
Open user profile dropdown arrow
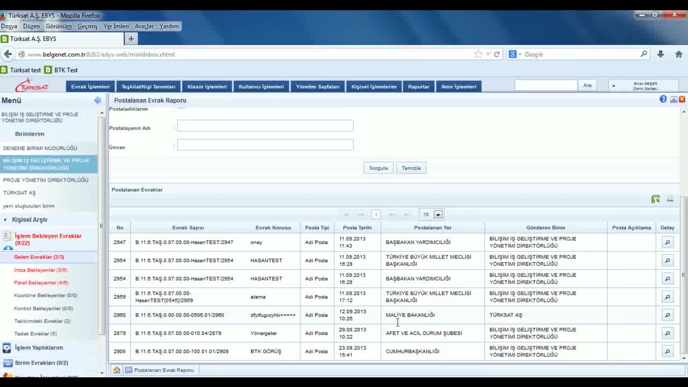coord(613,86)
